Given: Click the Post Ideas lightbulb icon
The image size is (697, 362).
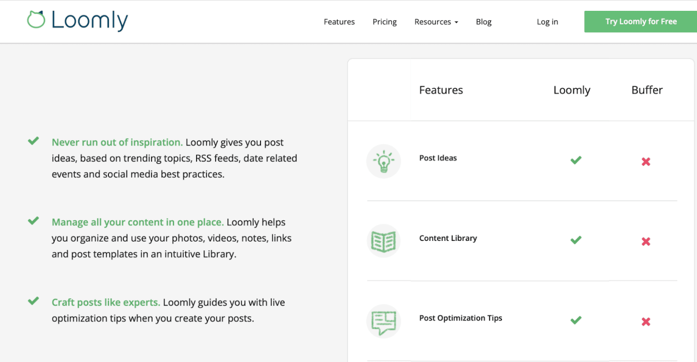Looking at the screenshot, I should tap(383, 161).
